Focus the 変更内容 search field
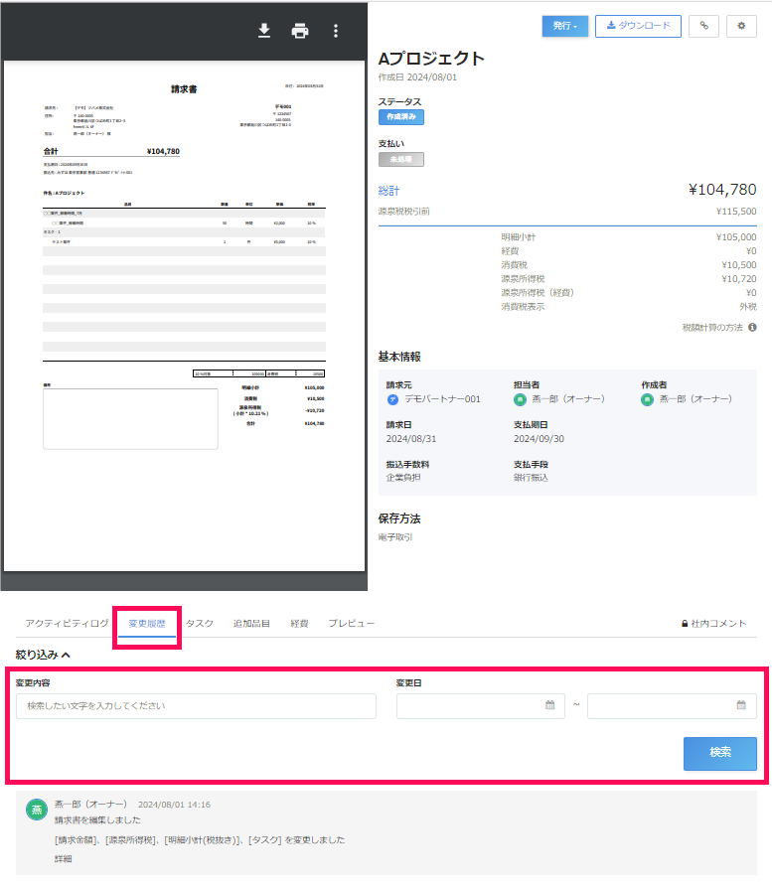Image resolution: width=772 pixels, height=889 pixels. pos(197,706)
